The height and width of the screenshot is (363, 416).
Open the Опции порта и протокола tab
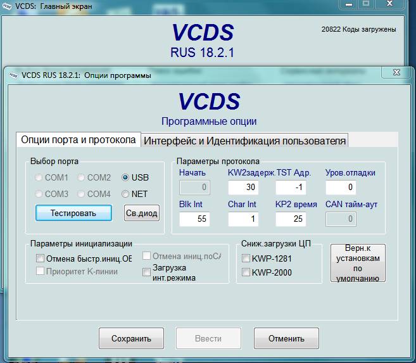point(78,140)
